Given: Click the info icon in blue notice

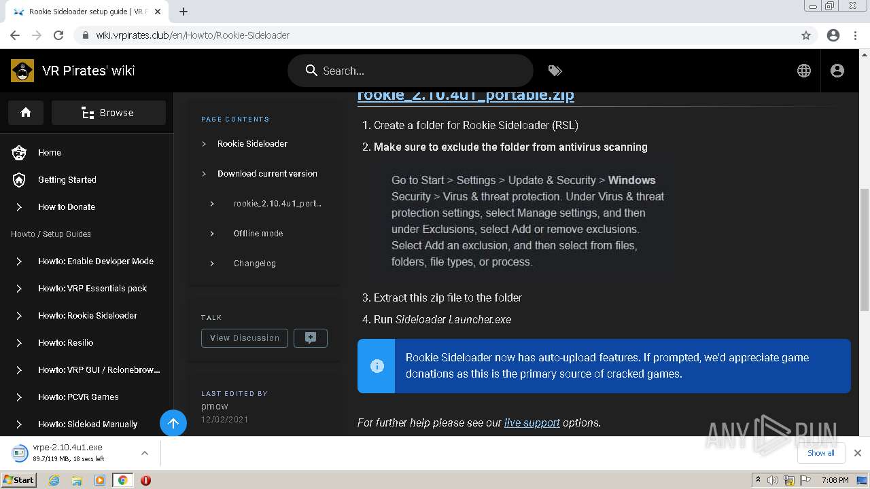Looking at the screenshot, I should (377, 366).
